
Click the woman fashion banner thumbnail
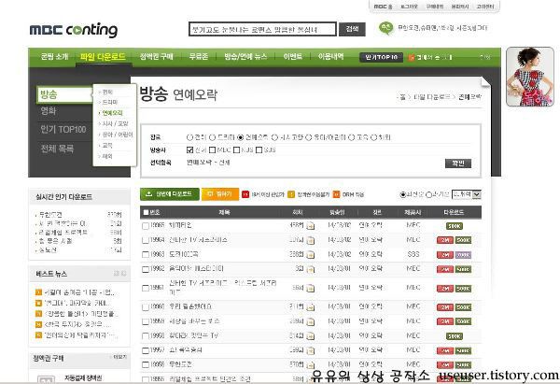(530, 77)
